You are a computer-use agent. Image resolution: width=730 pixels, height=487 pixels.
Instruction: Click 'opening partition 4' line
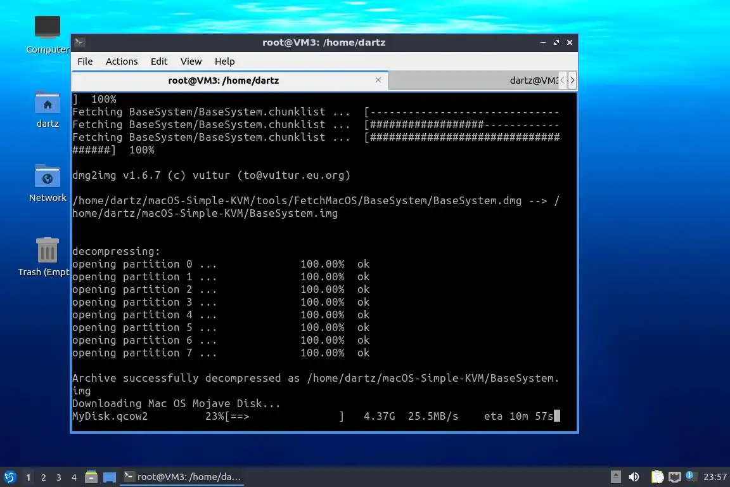pos(221,315)
